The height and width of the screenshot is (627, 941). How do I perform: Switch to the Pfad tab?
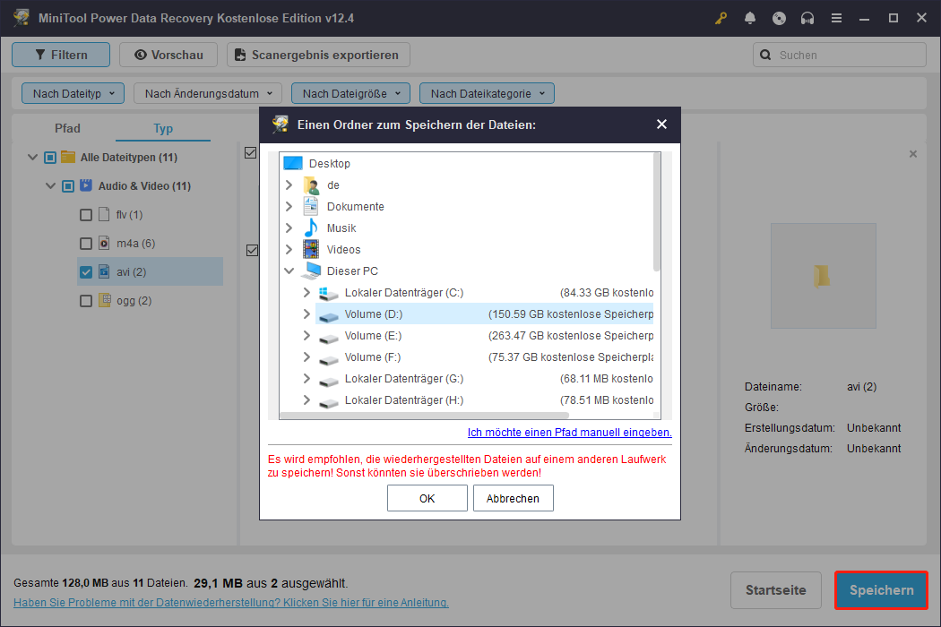coord(67,128)
